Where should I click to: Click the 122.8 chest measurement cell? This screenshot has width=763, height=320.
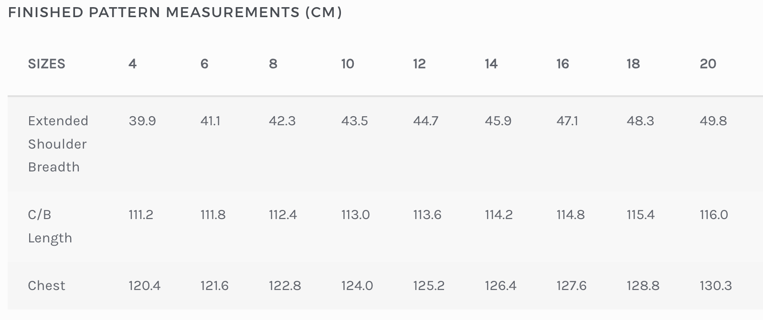pyautogui.click(x=285, y=286)
